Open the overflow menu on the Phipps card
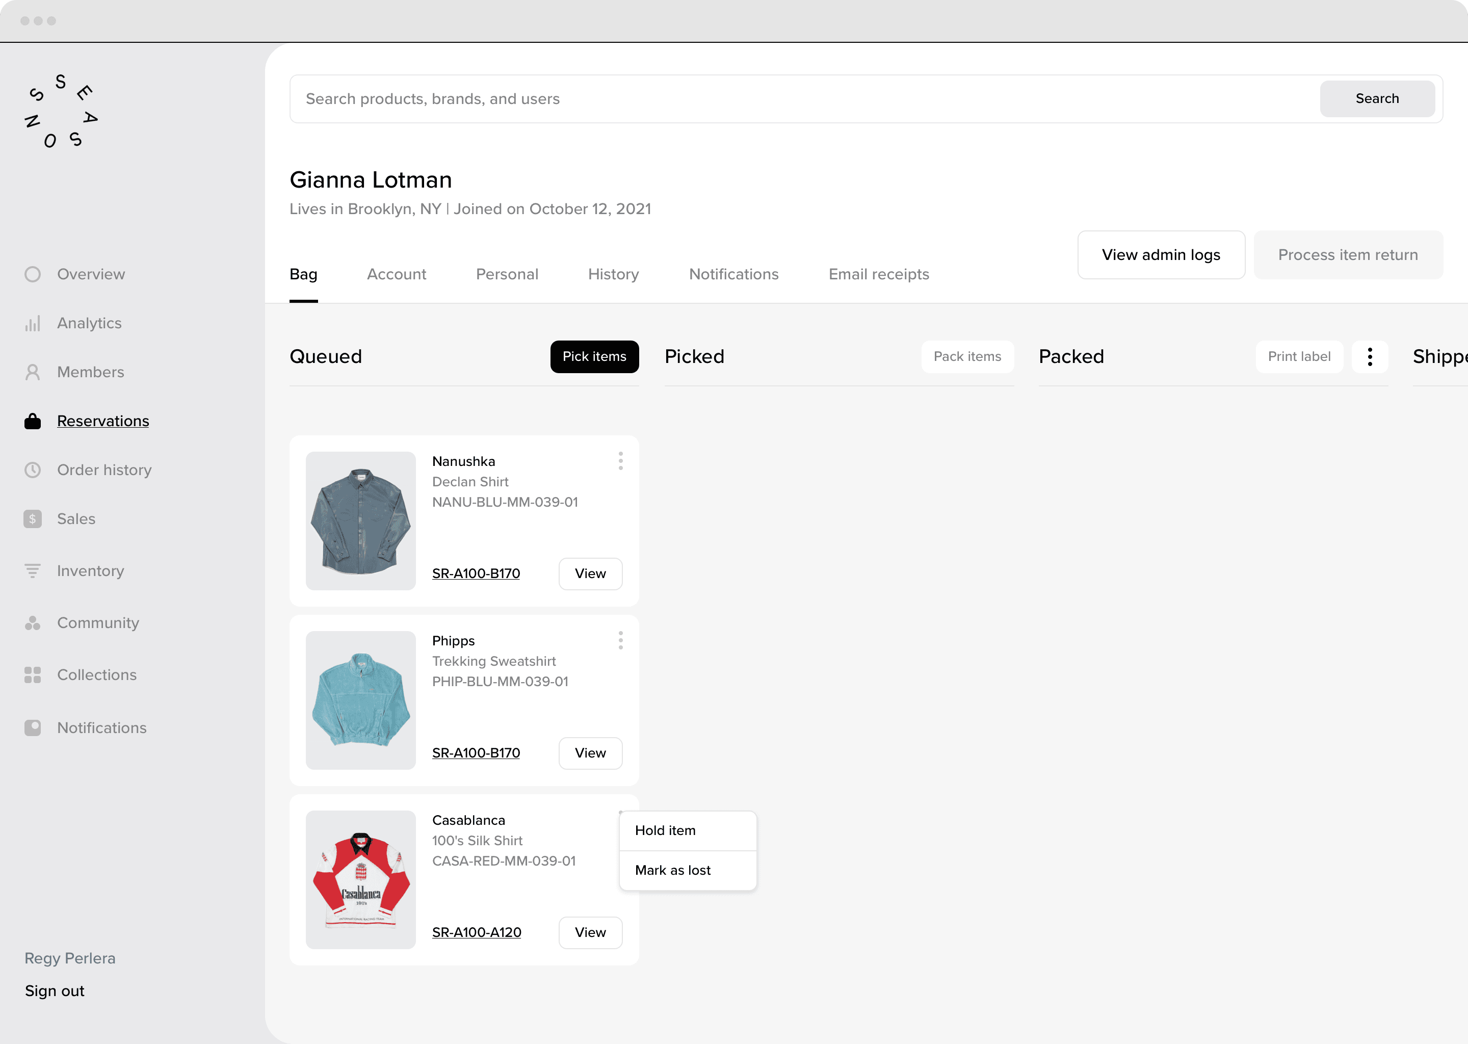 pos(620,640)
